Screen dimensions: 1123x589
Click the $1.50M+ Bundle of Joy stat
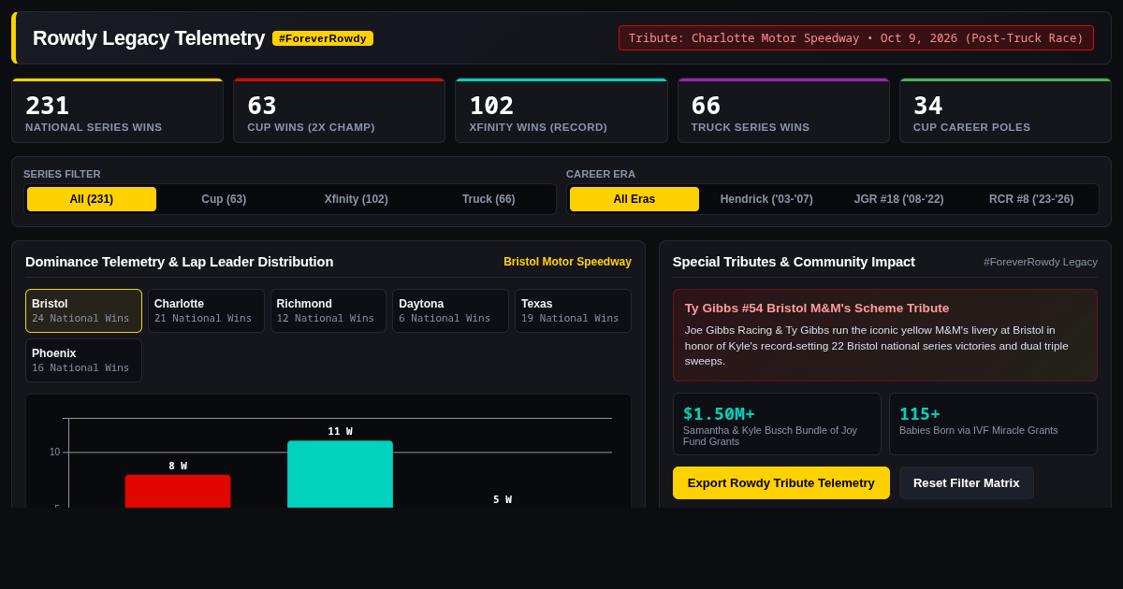pos(777,424)
